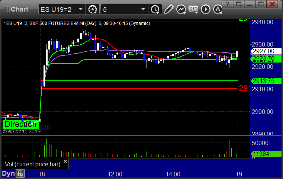This screenshot has width=283, height=179.
Task: Open the studies line-chart icon menu
Action: tap(181, 9)
